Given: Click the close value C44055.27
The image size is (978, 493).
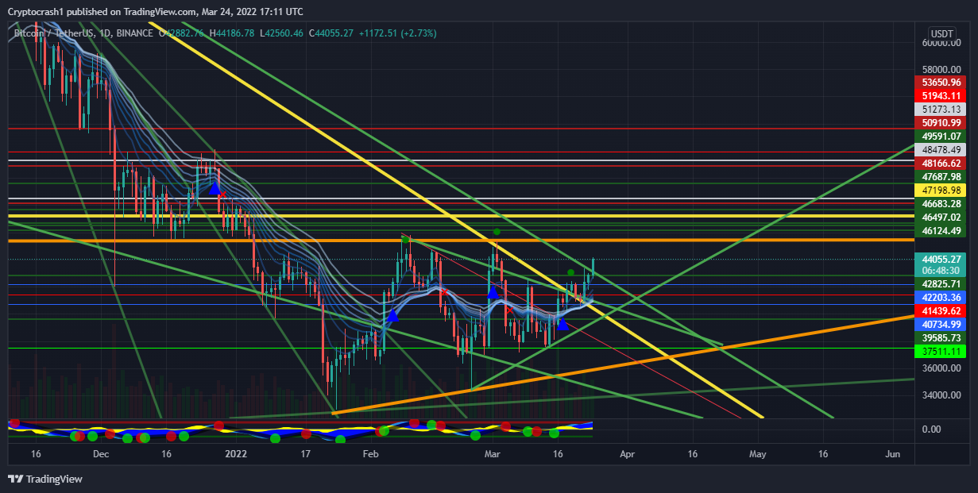Looking at the screenshot, I should point(331,33).
